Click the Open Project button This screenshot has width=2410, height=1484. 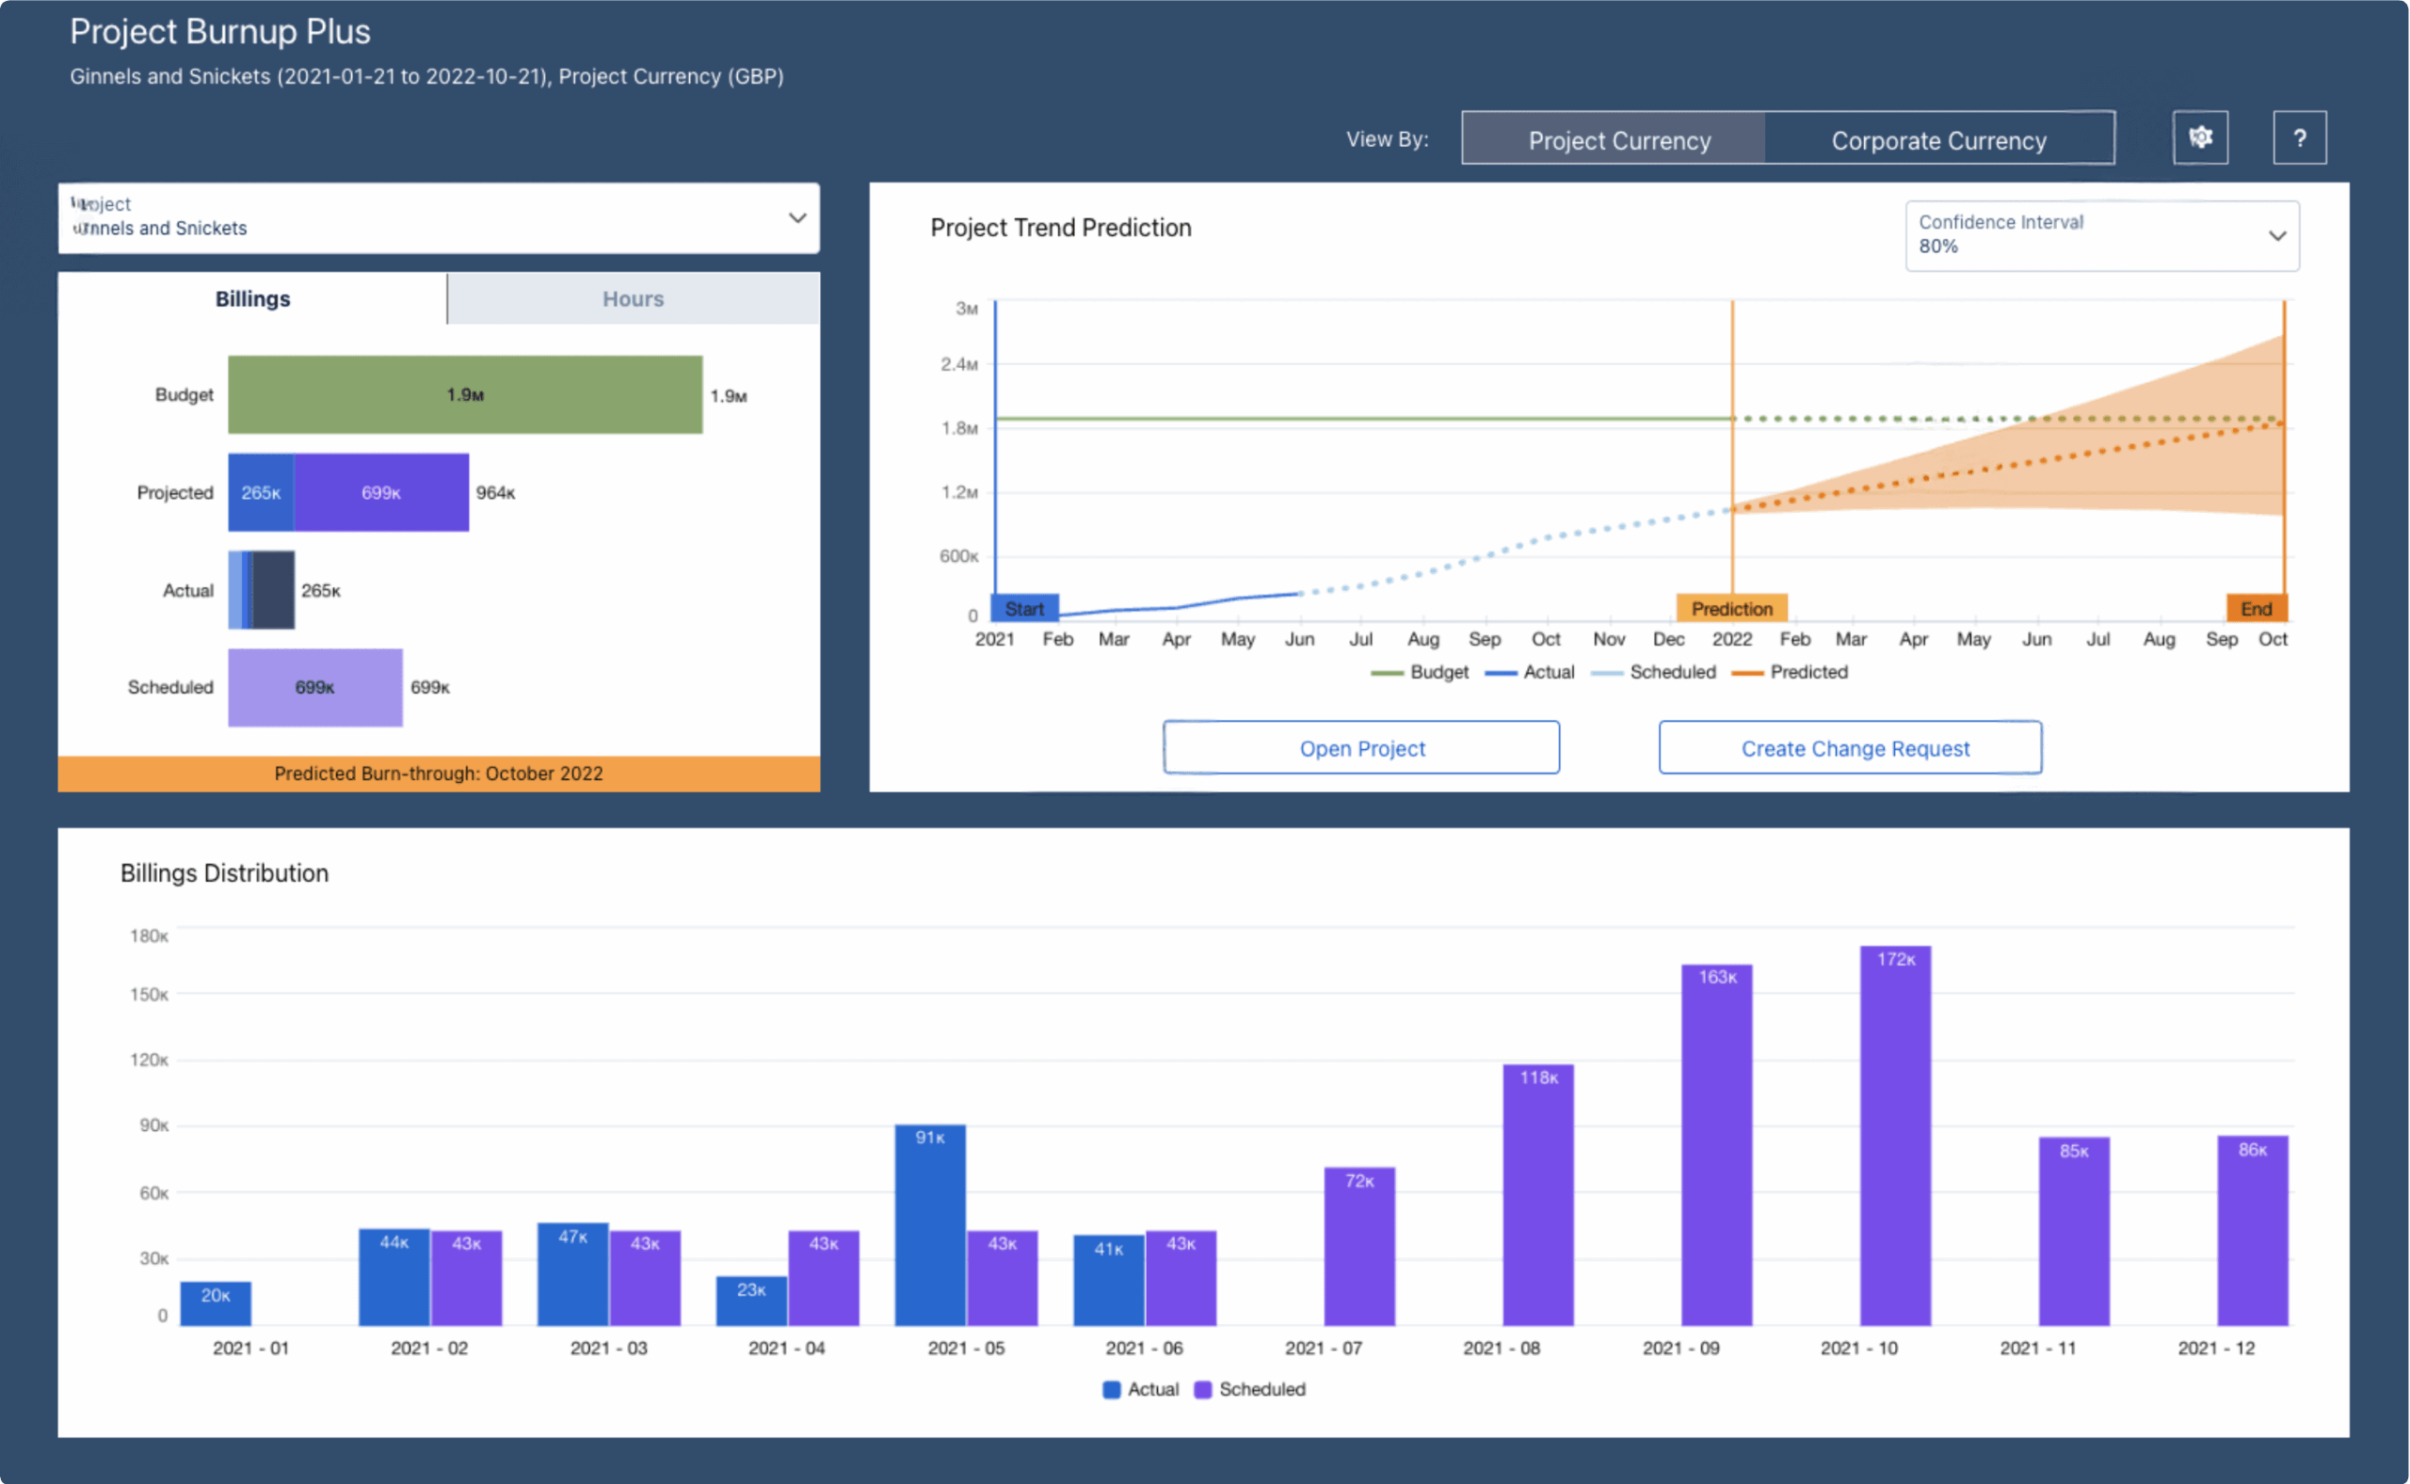point(1361,747)
